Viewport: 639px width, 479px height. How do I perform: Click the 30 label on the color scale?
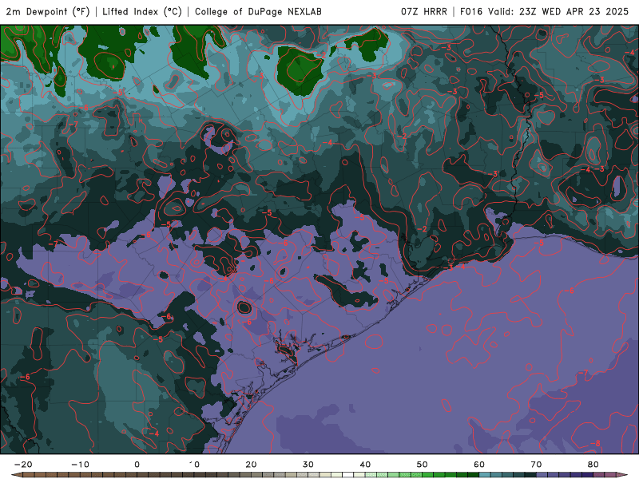tap(308, 465)
